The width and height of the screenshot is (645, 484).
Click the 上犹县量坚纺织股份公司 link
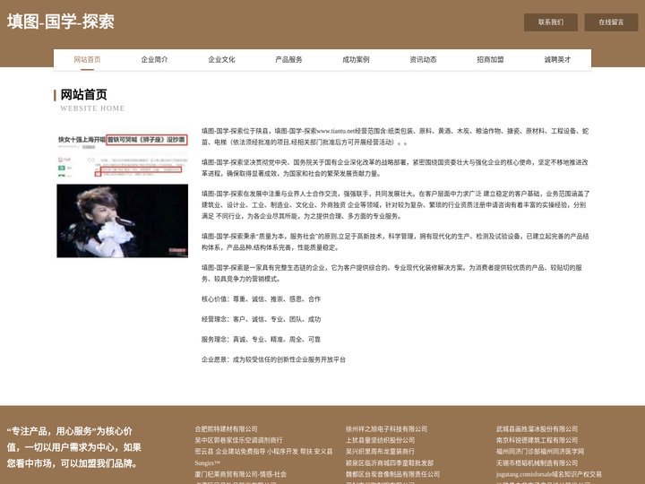point(380,440)
